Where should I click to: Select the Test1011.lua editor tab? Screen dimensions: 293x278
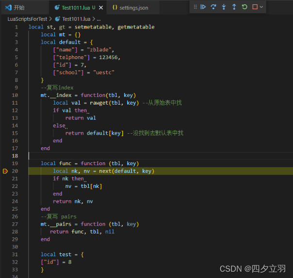[78, 8]
